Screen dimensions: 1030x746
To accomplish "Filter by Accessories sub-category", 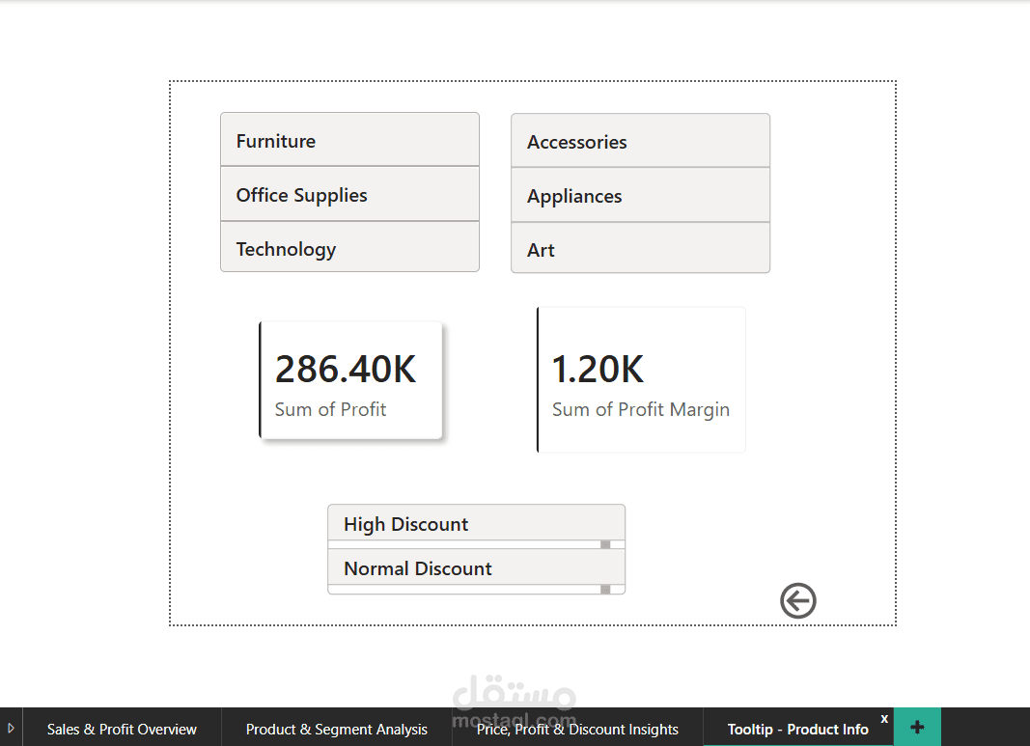I will pyautogui.click(x=640, y=142).
